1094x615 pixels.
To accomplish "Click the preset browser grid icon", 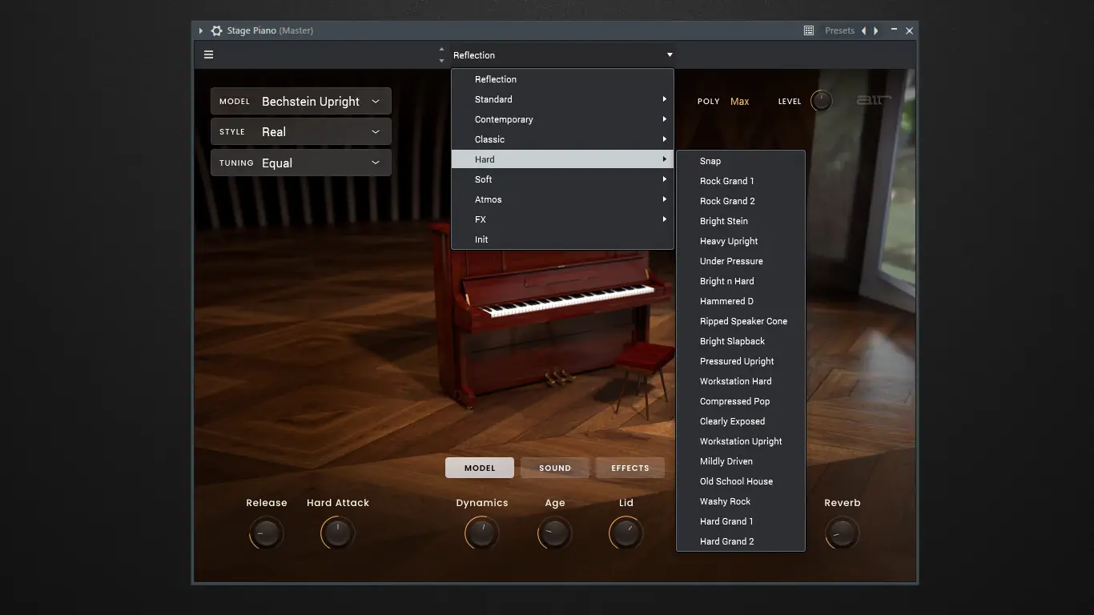I will 808,30.
